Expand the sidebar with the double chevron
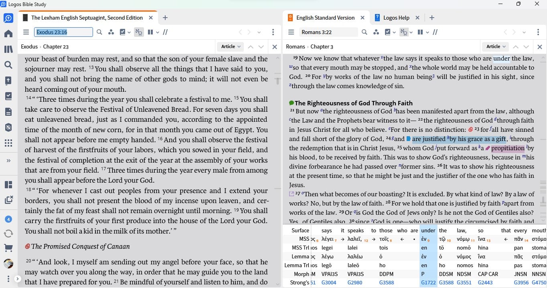The width and height of the screenshot is (547, 288). pyautogui.click(x=8, y=161)
